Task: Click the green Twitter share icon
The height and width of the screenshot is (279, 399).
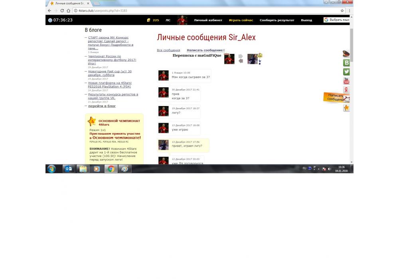Action: click(x=346, y=72)
